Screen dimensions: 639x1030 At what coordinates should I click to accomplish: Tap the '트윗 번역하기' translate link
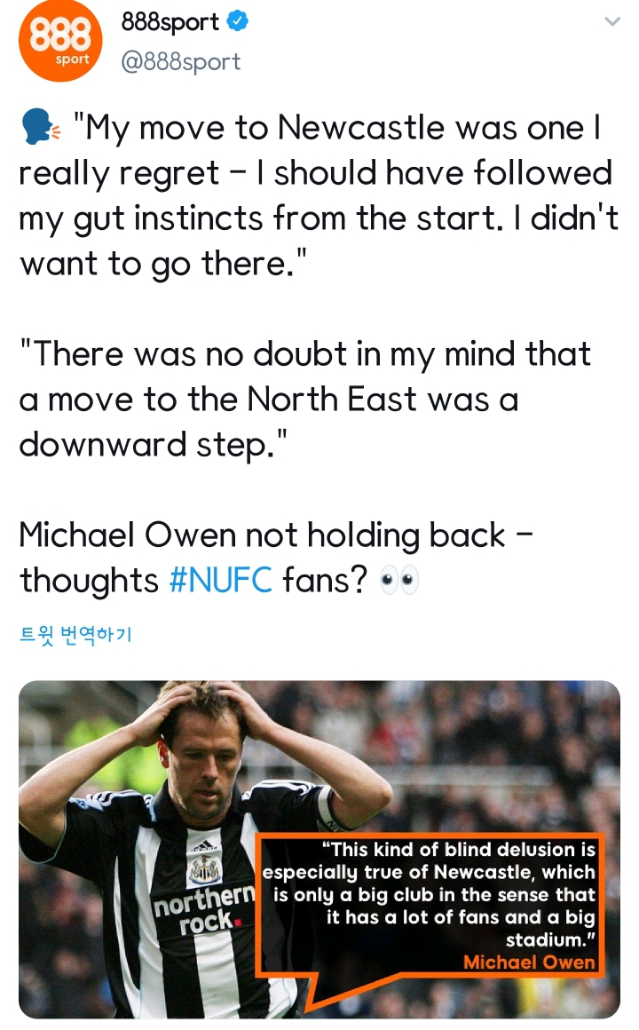[x=75, y=634]
